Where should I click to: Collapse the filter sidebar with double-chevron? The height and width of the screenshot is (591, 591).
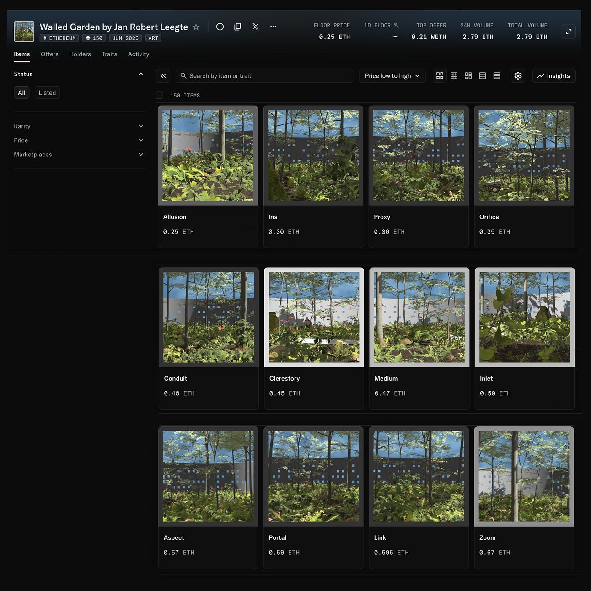point(163,76)
